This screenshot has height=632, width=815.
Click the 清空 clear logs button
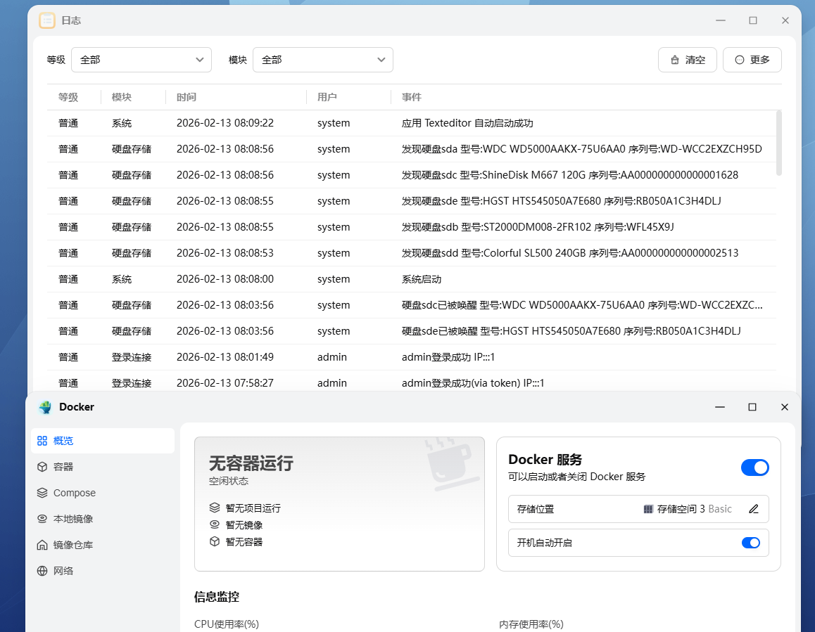[687, 60]
